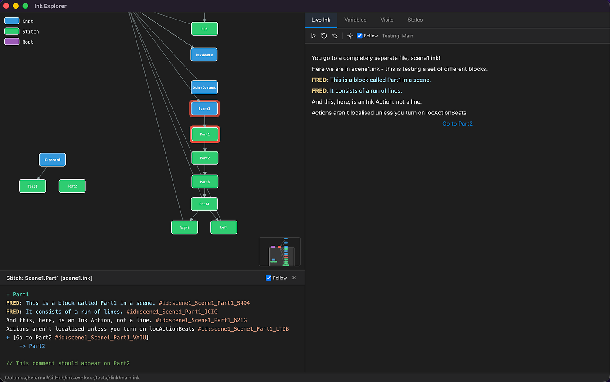The image size is (610, 382).
Task: Click the '-> Part2' divert in source
Action: [x=32, y=346]
